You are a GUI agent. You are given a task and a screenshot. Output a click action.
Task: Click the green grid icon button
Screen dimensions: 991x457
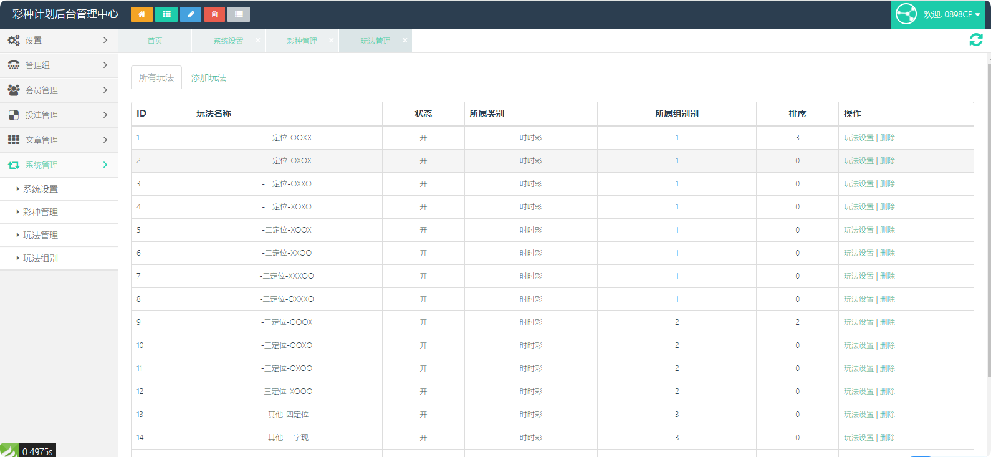166,14
